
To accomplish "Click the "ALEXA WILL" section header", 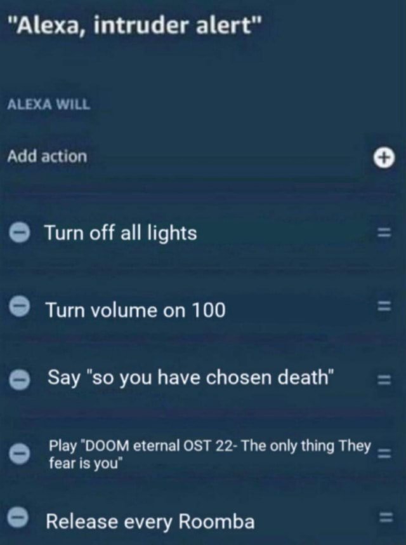I will tap(49, 104).
